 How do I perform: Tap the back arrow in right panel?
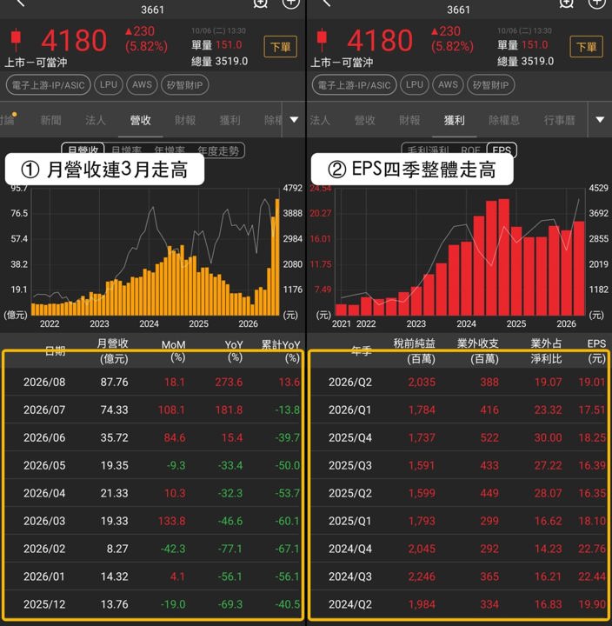(326, 3)
